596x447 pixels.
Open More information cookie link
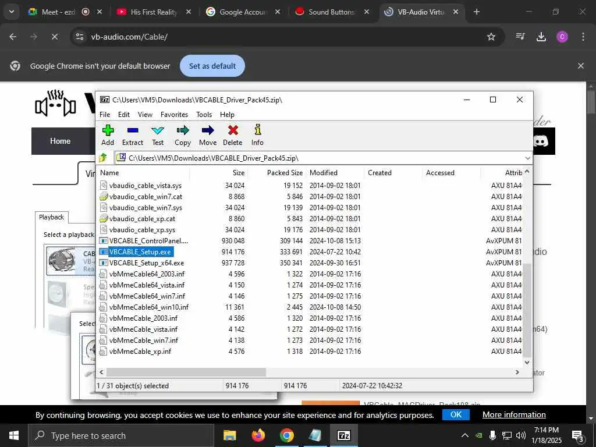(x=514, y=414)
